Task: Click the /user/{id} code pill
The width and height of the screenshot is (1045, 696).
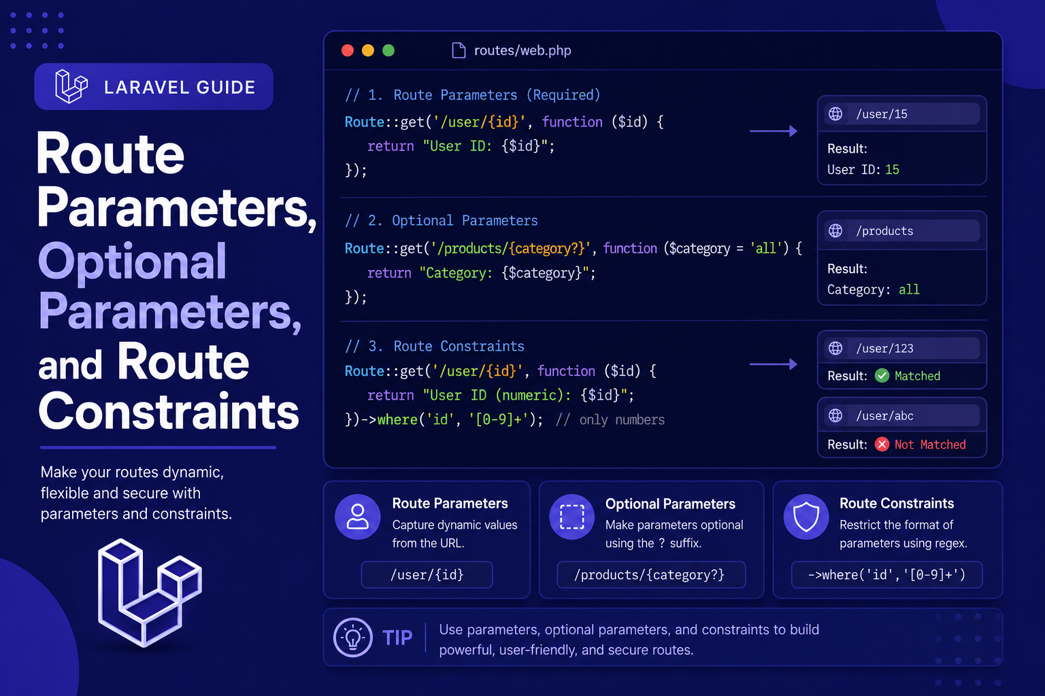Action: coord(427,575)
